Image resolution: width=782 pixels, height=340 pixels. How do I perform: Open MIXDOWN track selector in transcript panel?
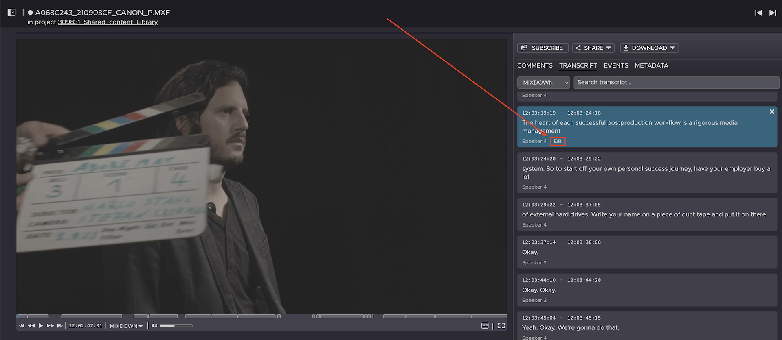(x=543, y=83)
